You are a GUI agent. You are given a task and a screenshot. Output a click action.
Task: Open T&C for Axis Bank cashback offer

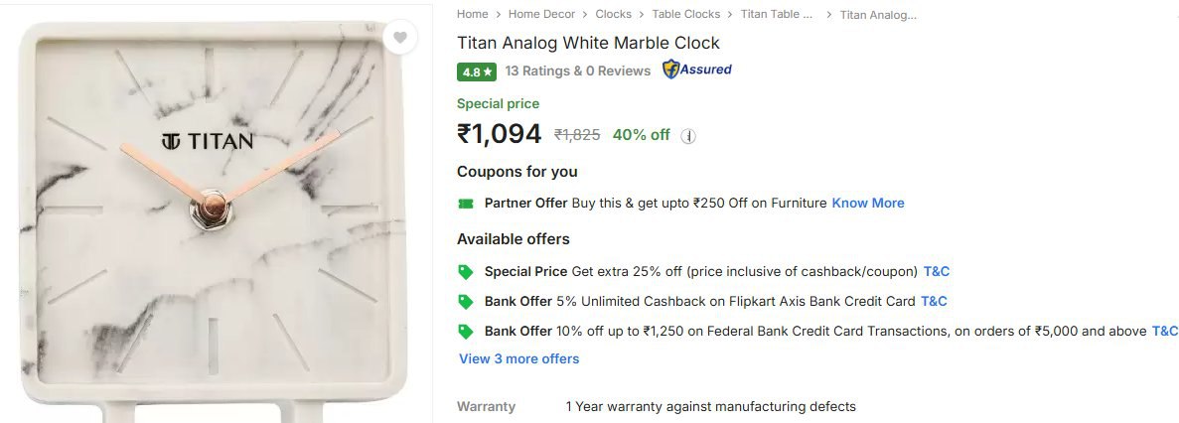(x=934, y=301)
